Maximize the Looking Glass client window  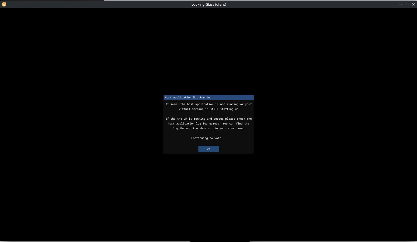[407, 4]
